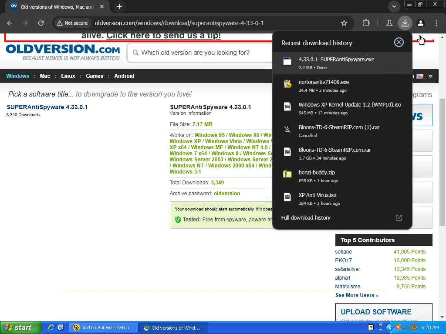Viewport: 446px width, 334px height.
Task: Open Windows XP Kernel Update 1.2 (WMP10).iso
Action: click(342, 108)
